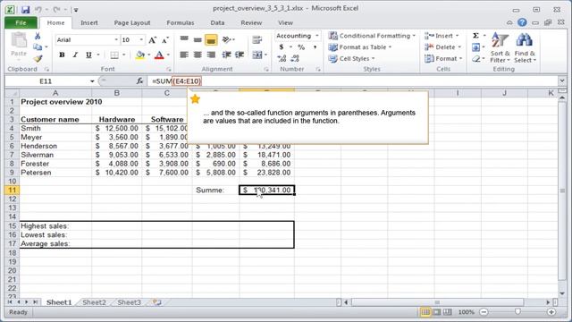This screenshot has width=572, height=322.
Task: Increase decimal places
Action: [x=282, y=58]
